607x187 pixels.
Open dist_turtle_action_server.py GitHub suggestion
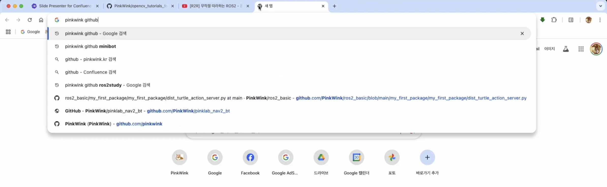289,98
